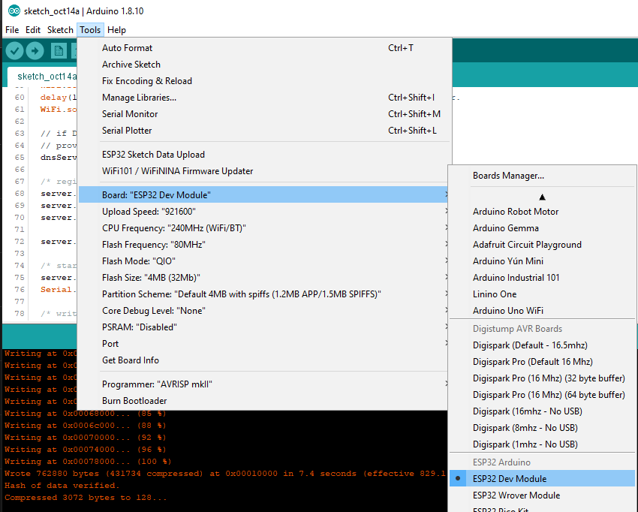
Task: Select Arduino Robot Motor board
Action: click(x=542, y=212)
